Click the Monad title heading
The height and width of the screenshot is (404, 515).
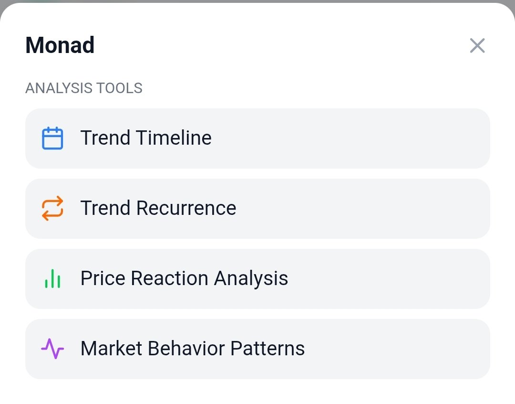click(60, 45)
